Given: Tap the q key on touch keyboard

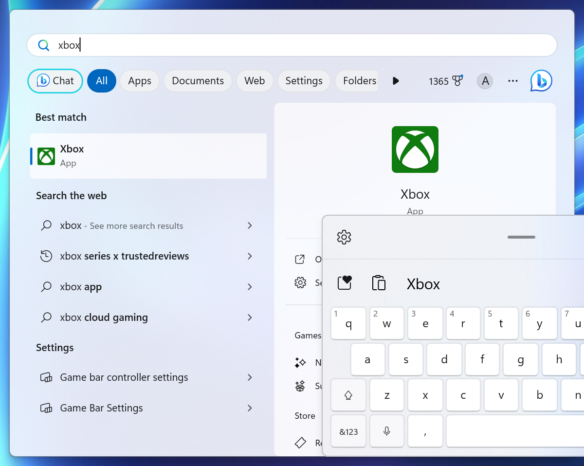Looking at the screenshot, I should click(348, 323).
